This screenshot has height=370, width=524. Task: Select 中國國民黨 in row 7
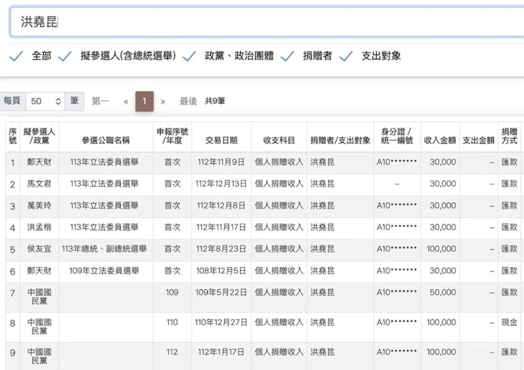pyautogui.click(x=39, y=297)
